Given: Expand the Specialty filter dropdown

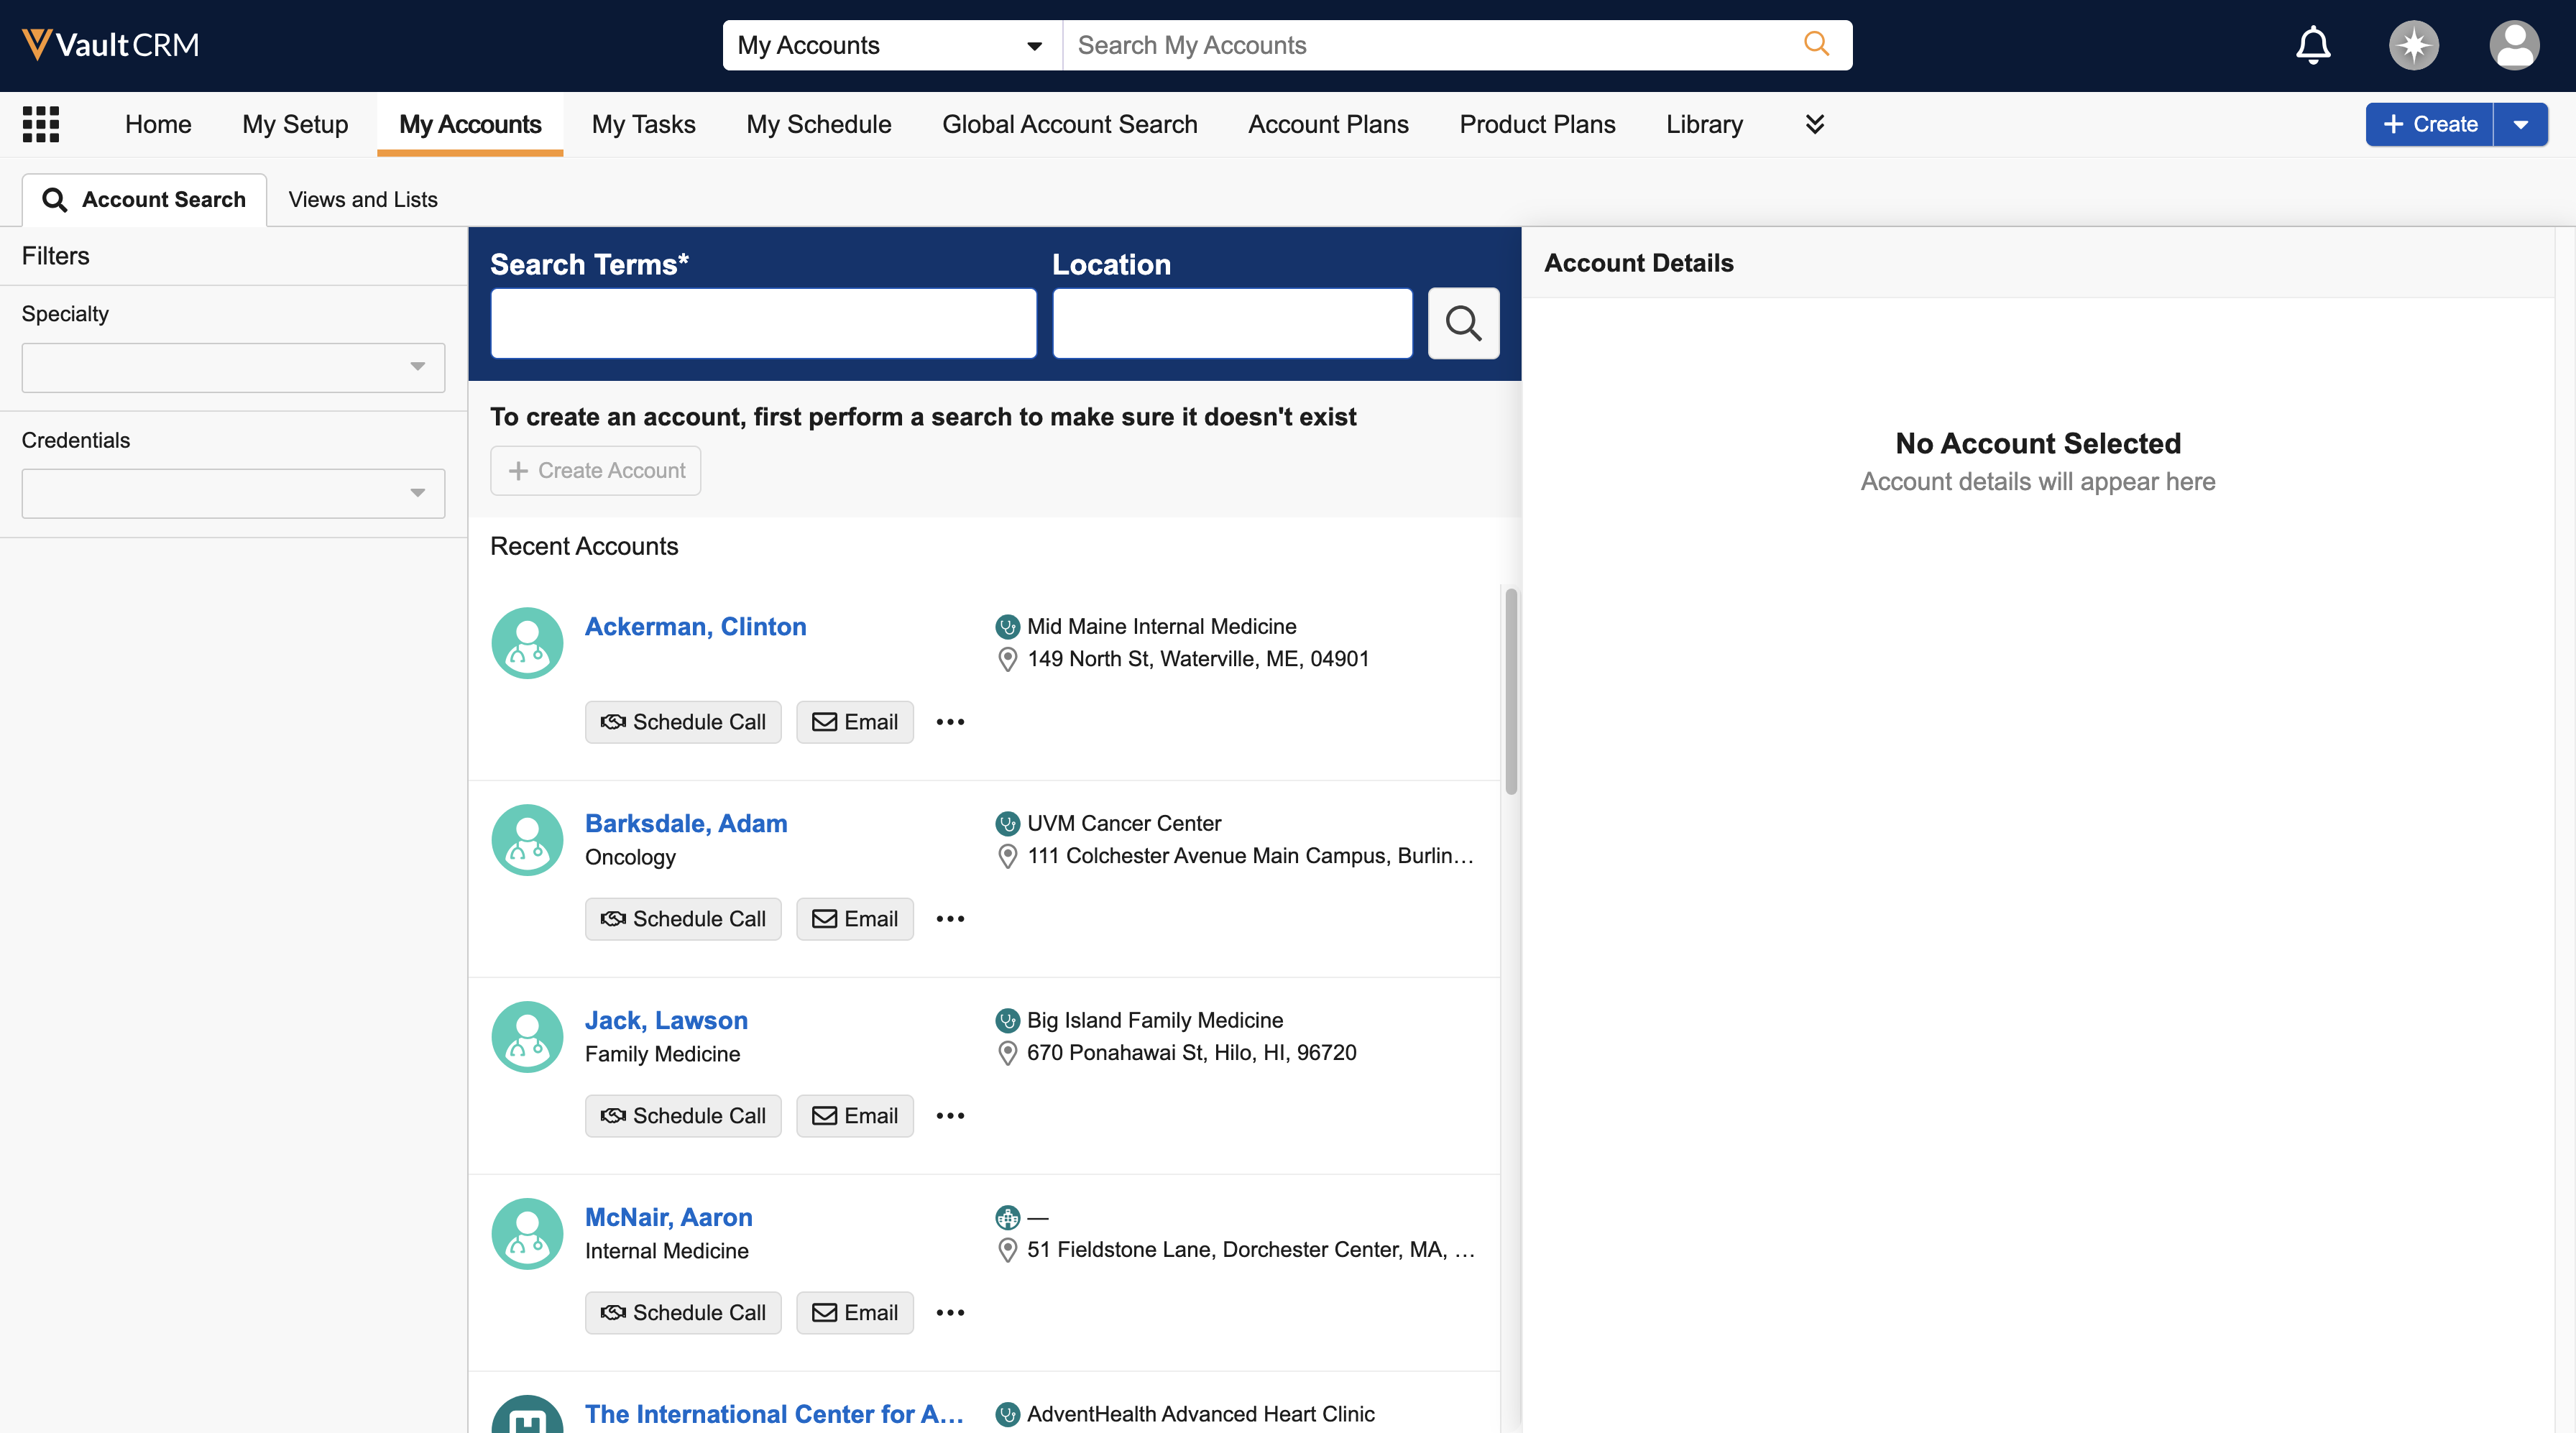Looking at the screenshot, I should tap(233, 367).
